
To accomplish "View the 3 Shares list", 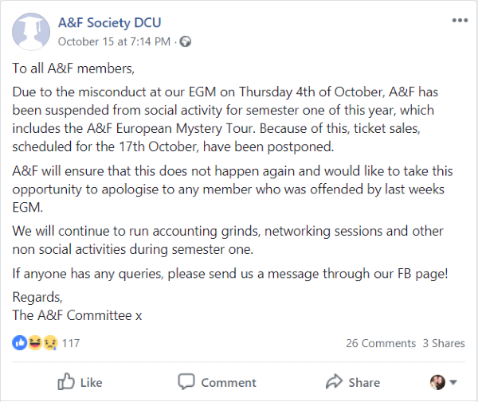I will [x=444, y=343].
